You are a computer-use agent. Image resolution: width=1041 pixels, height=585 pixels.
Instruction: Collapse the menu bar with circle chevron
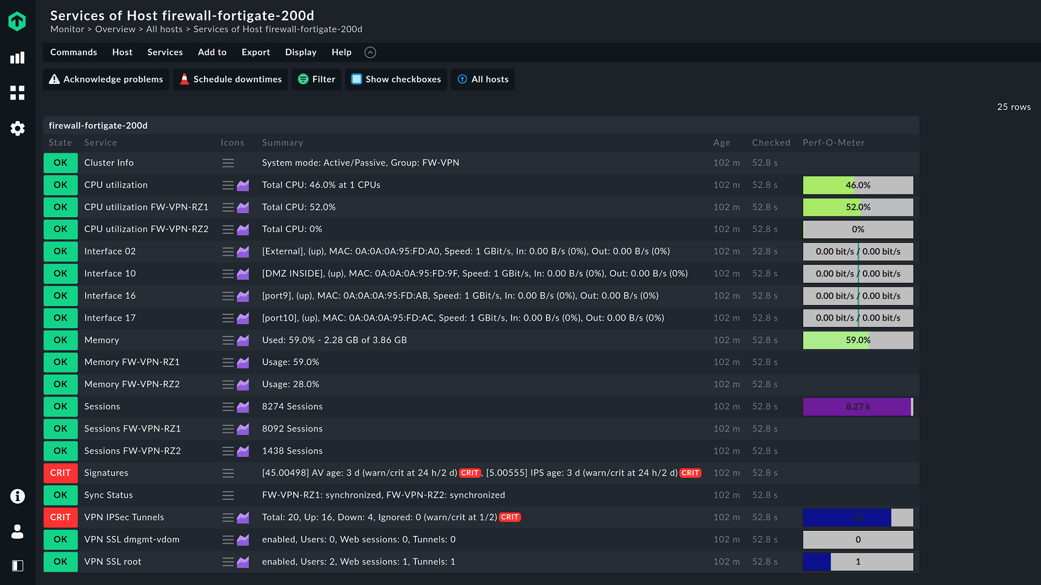pyautogui.click(x=370, y=52)
